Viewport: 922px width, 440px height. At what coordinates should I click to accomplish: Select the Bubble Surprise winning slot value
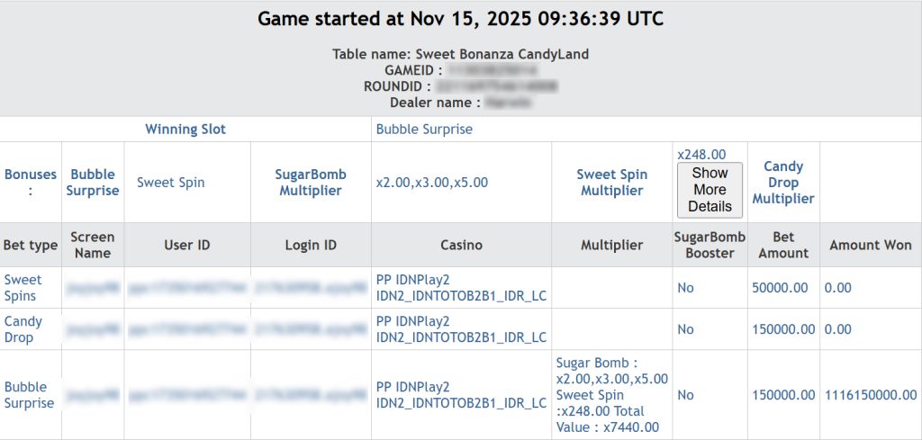tap(424, 130)
